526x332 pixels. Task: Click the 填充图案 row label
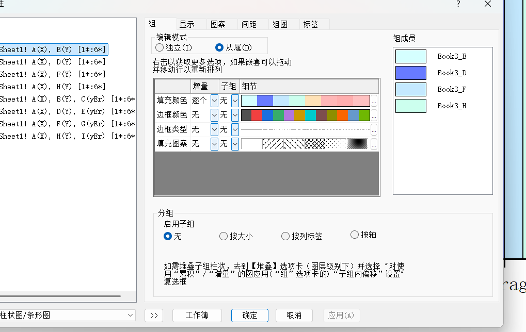tap(172, 144)
